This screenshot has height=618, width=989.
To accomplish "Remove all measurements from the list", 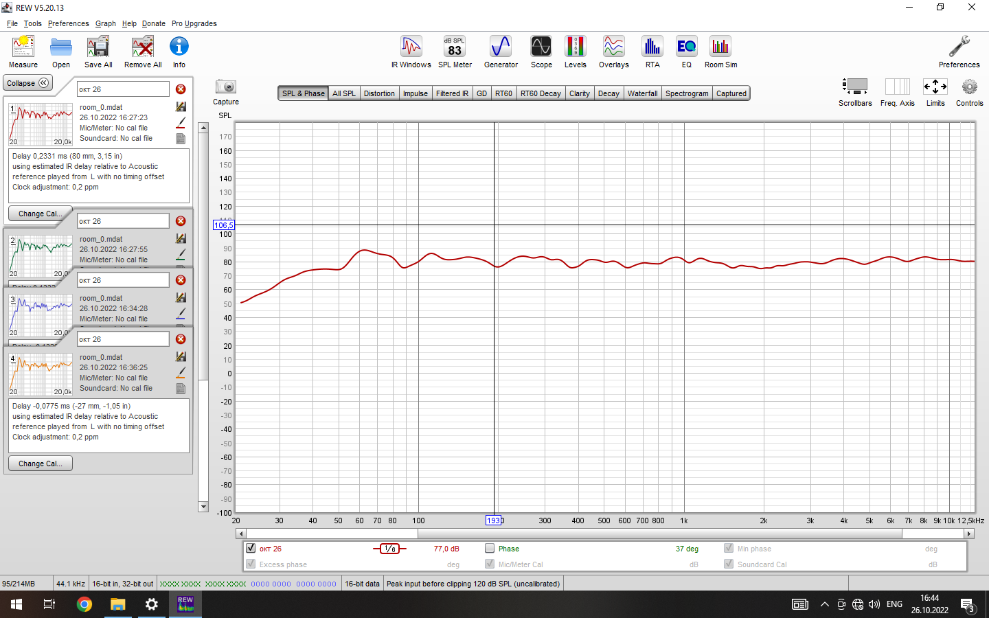I will coord(143,52).
